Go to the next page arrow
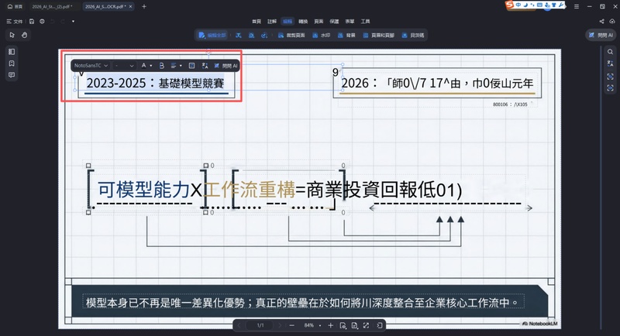 pos(280,325)
